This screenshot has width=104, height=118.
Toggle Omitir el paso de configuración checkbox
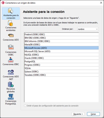tap(25, 106)
